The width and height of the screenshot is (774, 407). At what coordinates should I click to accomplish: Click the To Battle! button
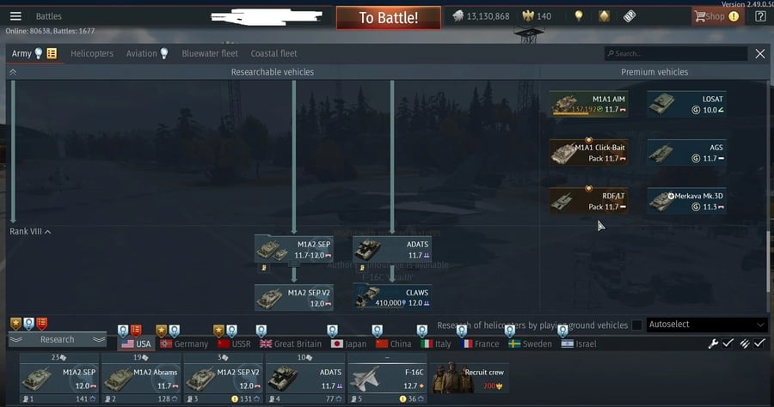(x=389, y=18)
